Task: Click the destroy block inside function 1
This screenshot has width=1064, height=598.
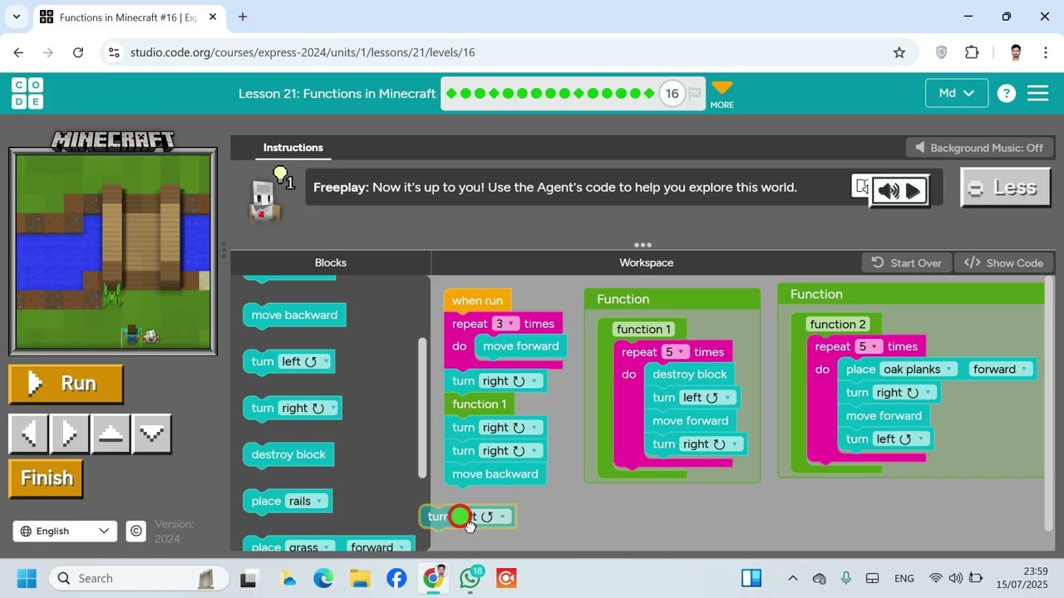Action: click(x=689, y=375)
